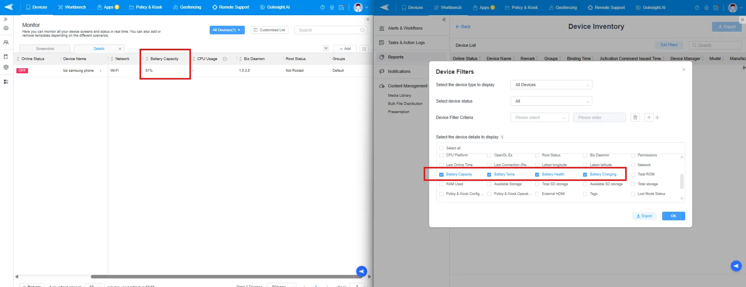Click the Add button in Monitor

click(345, 49)
